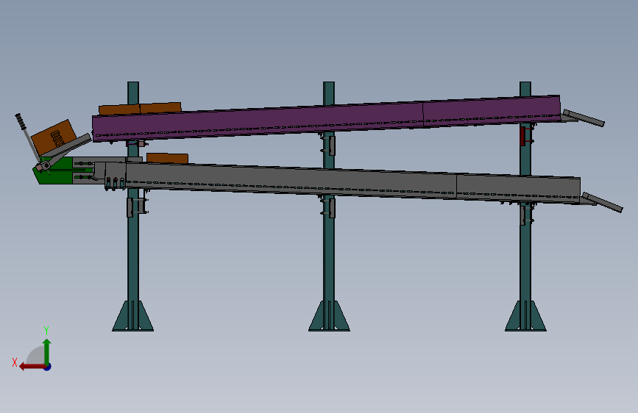Select the gray clamp between rails on middle post
638x413 pixels.
333,146
